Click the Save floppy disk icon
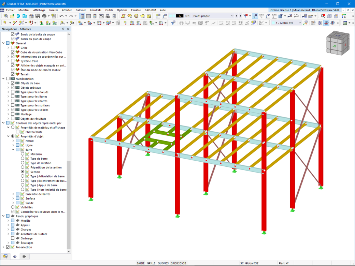Screen dimensions: 355x266 pyautogui.click(x=38, y=16)
